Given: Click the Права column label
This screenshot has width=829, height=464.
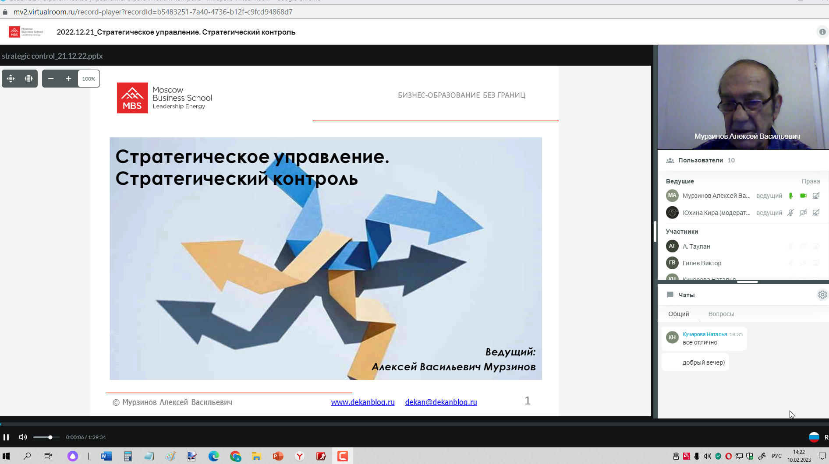Looking at the screenshot, I should pyautogui.click(x=811, y=181).
